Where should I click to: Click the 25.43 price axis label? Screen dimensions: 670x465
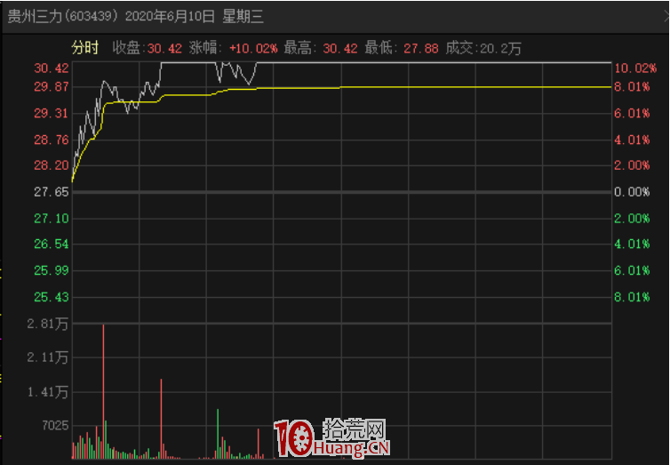52,297
